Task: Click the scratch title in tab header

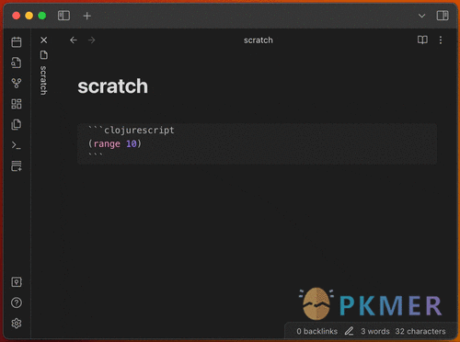Action: [259, 40]
